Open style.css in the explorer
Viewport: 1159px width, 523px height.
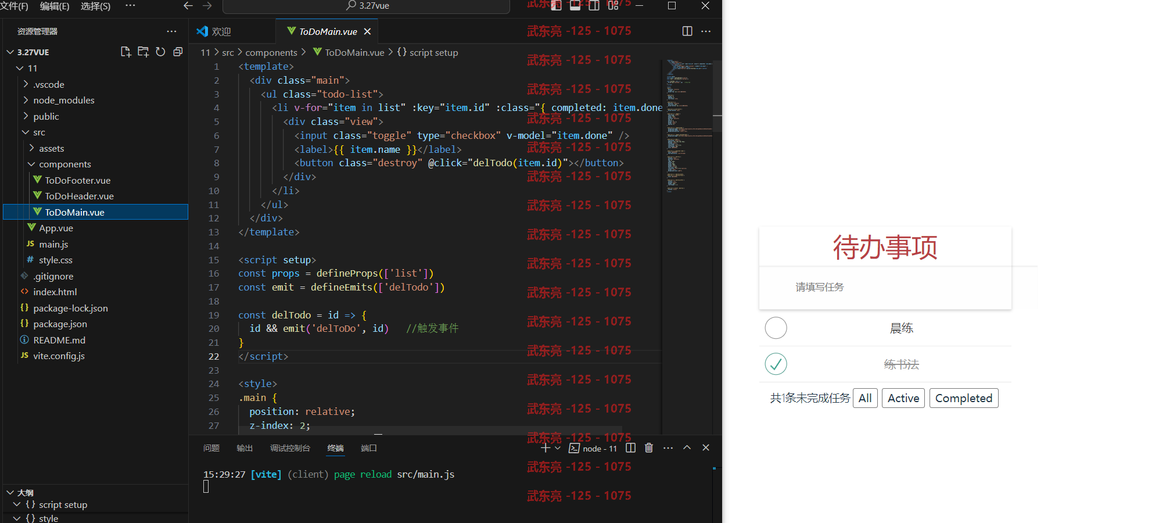pyautogui.click(x=55, y=260)
